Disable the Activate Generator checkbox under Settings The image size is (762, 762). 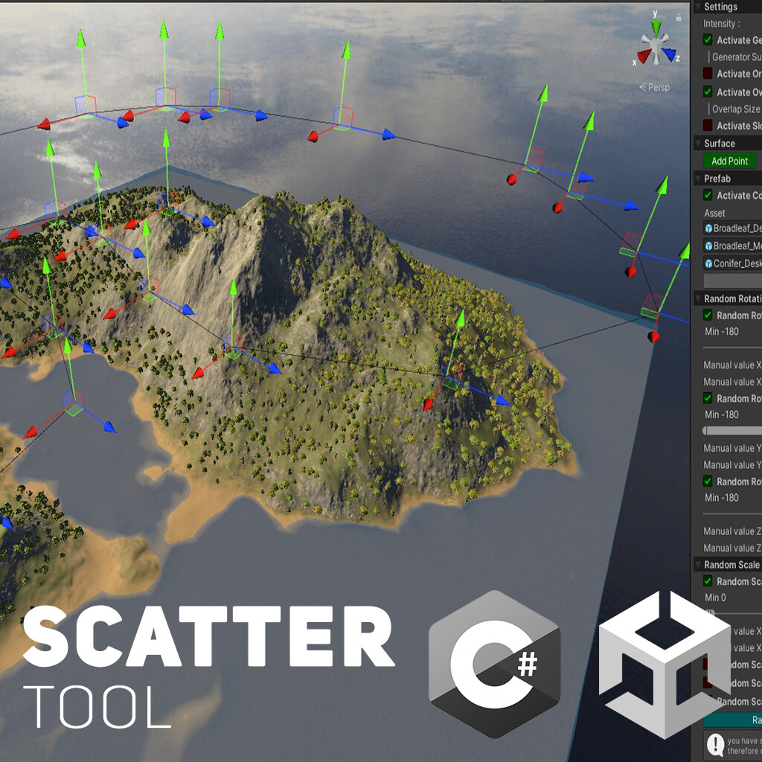coord(706,39)
